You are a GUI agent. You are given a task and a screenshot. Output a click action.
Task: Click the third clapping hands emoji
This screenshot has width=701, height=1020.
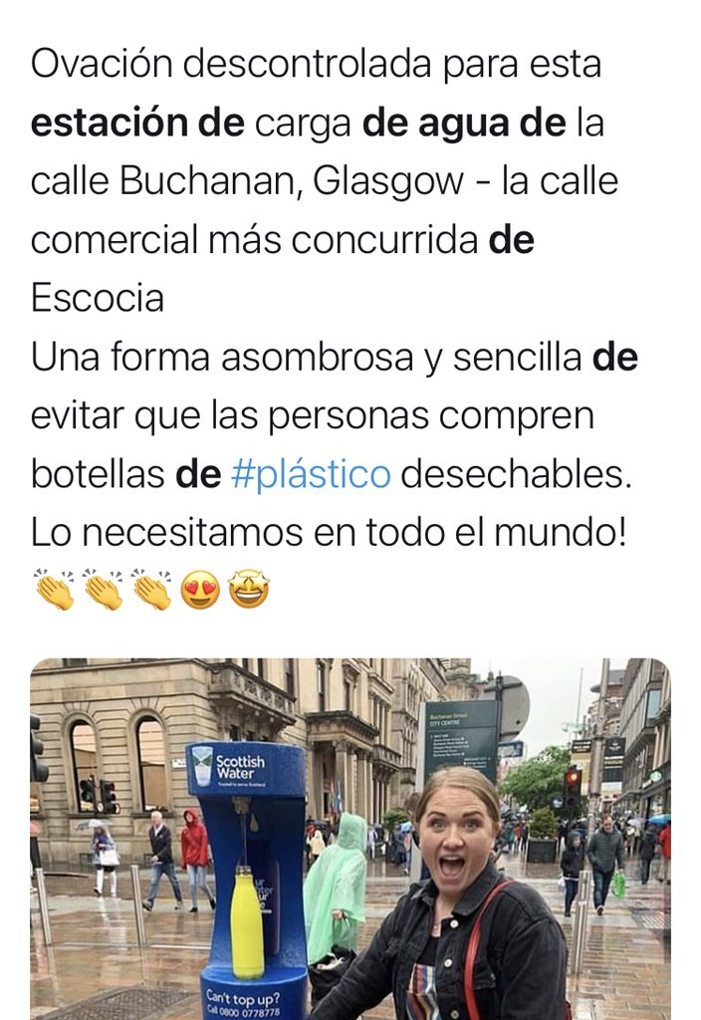[x=152, y=590]
